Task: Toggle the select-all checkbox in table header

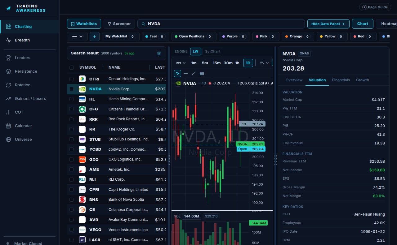Action: pyautogui.click(x=72, y=67)
